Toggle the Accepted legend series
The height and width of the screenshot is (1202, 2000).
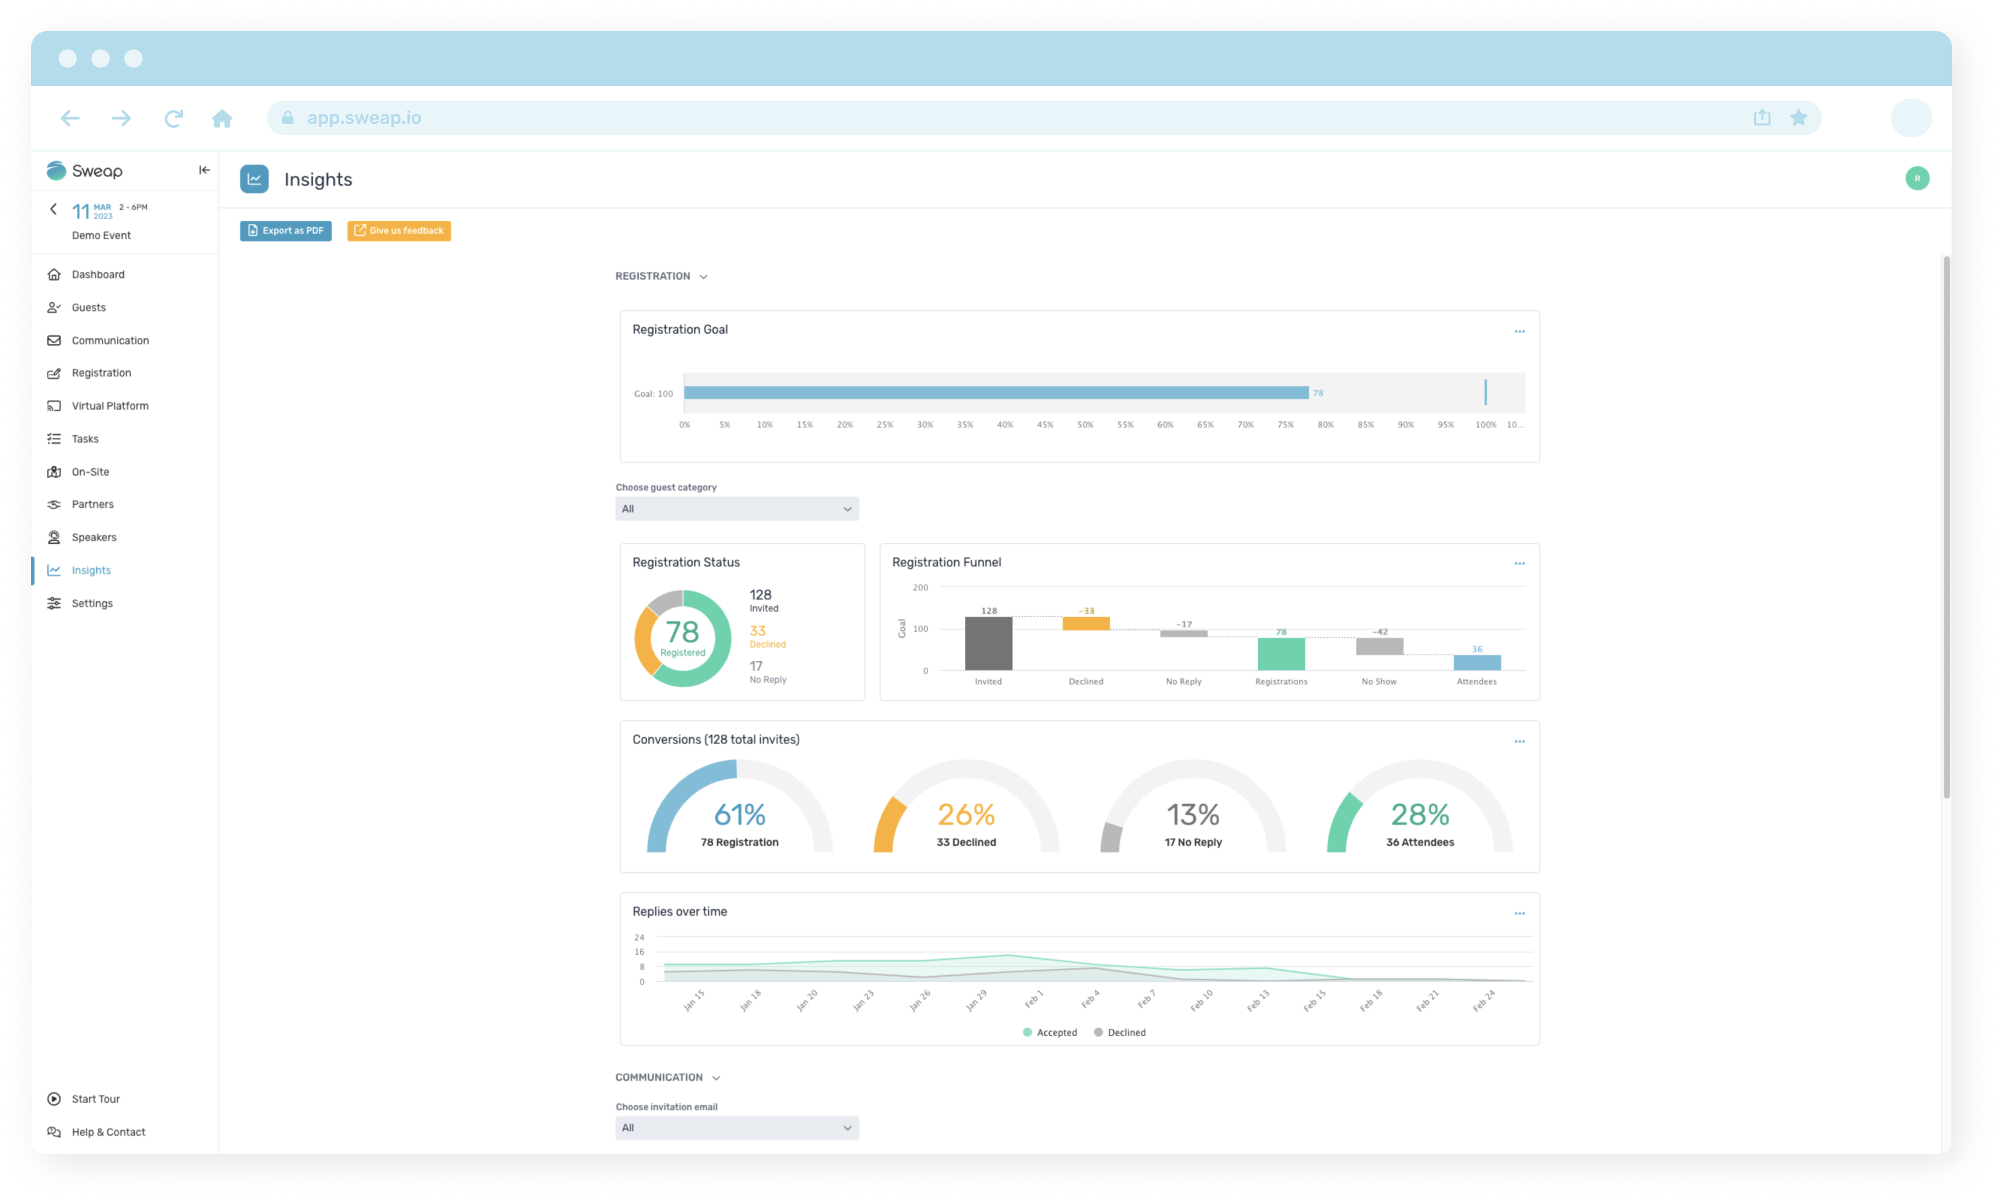click(x=1049, y=1033)
